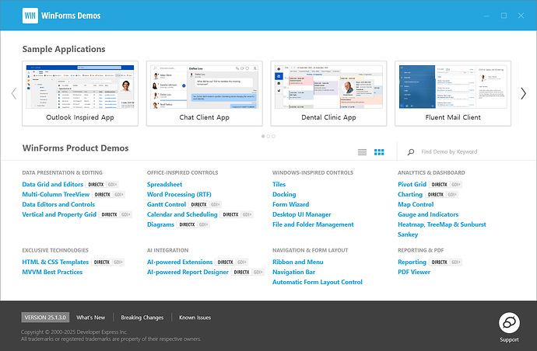
Task: Select third carousel page dot
Action: click(273, 136)
